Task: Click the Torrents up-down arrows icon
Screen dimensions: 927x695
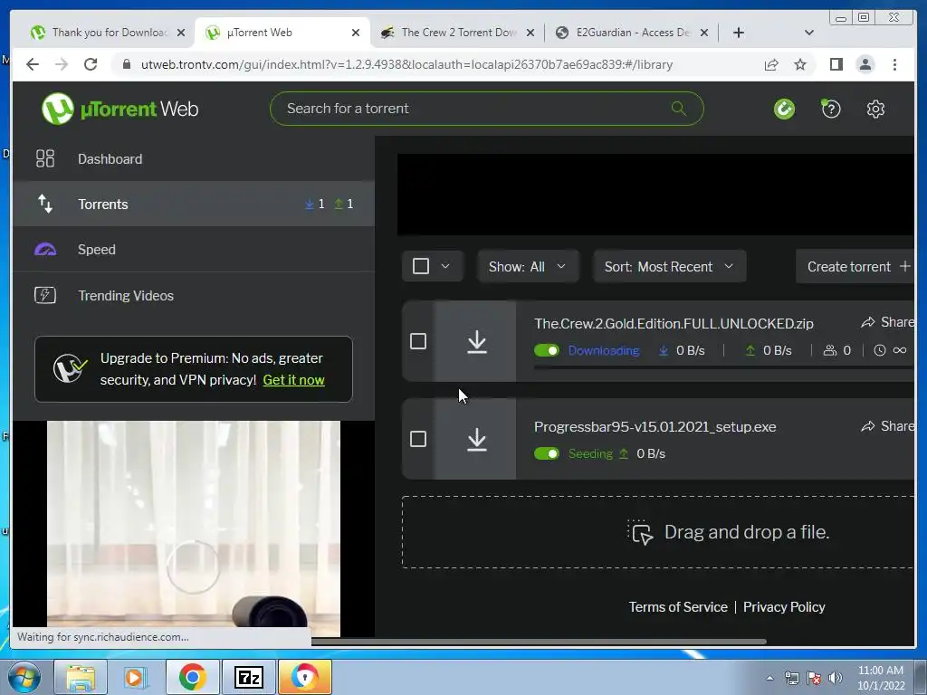Action: [45, 204]
